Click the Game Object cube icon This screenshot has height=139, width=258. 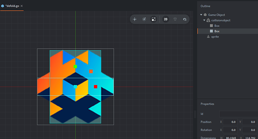[205, 15]
